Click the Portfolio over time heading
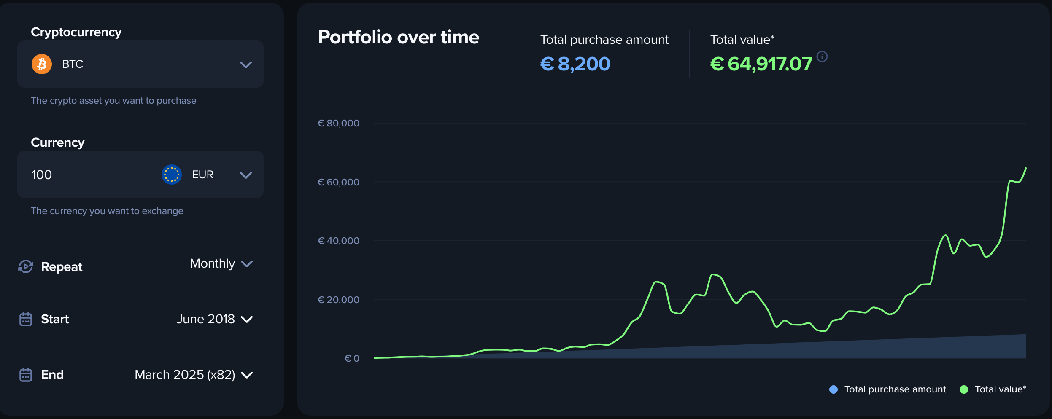The width and height of the screenshot is (1052, 419). pyautogui.click(x=399, y=37)
